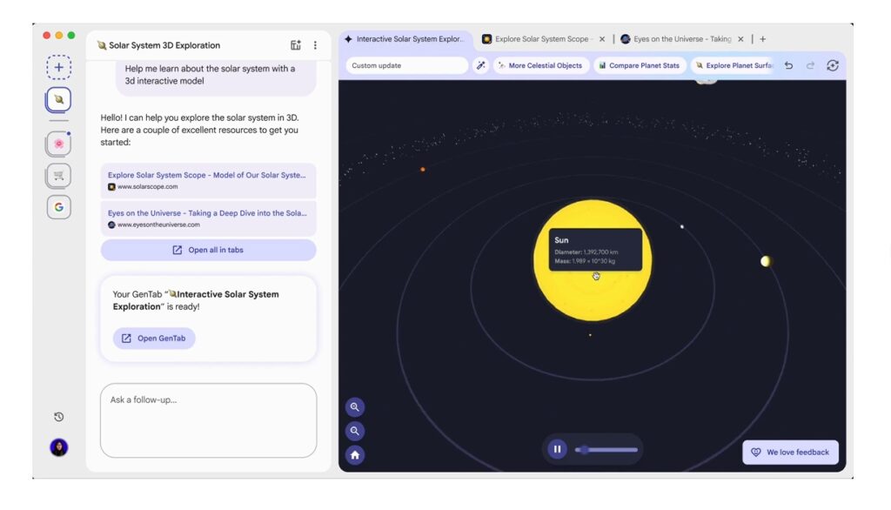Adjust the animation speed slider
Image resolution: width=891 pixels, height=510 pixels.
(x=606, y=450)
